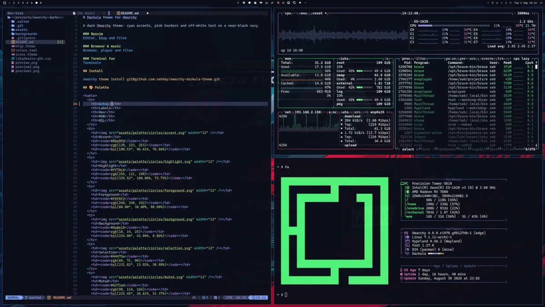
Task: Click the image icon of preview.png
Action: tap(14, 63)
